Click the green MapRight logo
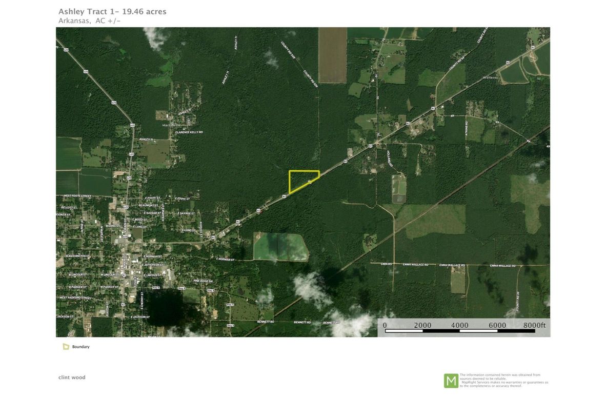606x396 pixels. (451, 381)
